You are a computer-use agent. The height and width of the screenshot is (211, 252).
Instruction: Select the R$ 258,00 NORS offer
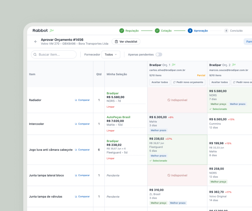coord(230,175)
